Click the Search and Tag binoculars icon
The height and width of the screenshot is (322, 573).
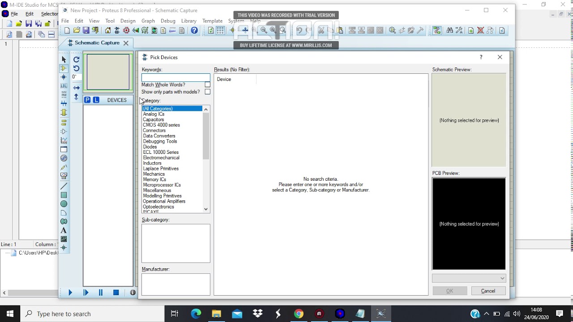pos(450,30)
